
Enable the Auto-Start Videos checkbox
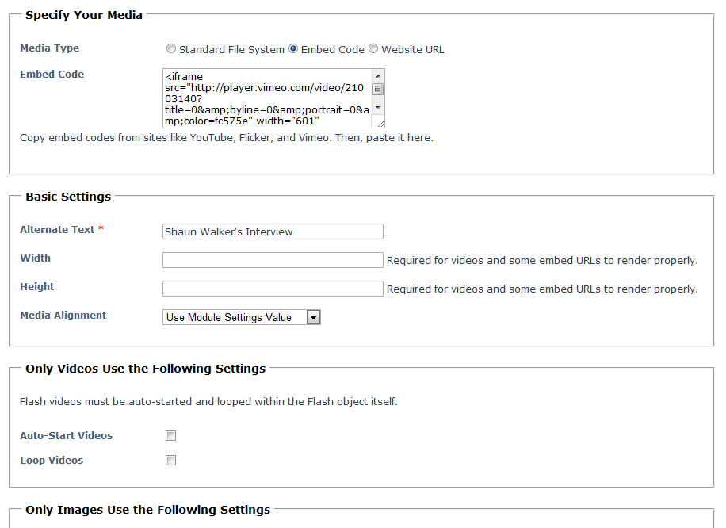coord(171,435)
